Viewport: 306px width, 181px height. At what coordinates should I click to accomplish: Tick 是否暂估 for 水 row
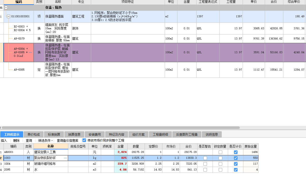[205, 170]
